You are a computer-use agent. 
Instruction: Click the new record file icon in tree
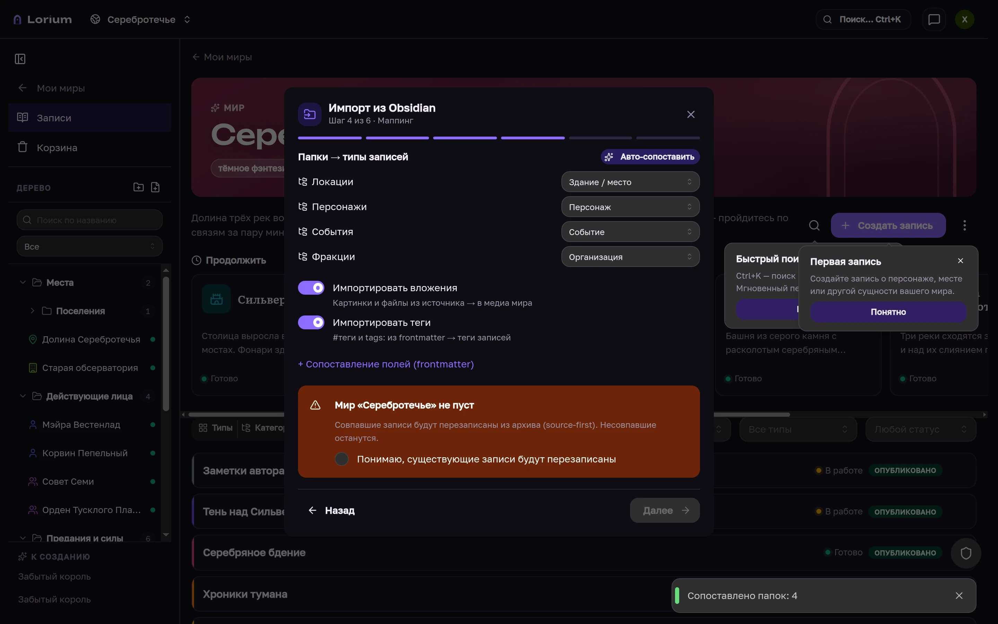click(x=155, y=187)
